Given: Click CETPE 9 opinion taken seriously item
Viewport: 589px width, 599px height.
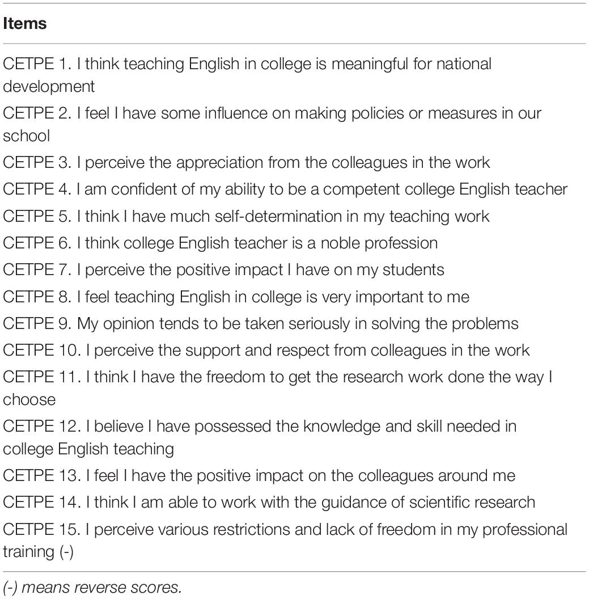Looking at the screenshot, I should coord(260,324).
